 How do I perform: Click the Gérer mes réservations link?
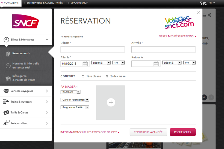click(x=177, y=36)
